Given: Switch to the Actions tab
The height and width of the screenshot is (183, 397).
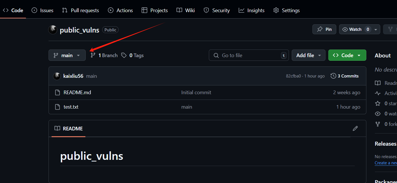Looking at the screenshot, I should click(120, 10).
